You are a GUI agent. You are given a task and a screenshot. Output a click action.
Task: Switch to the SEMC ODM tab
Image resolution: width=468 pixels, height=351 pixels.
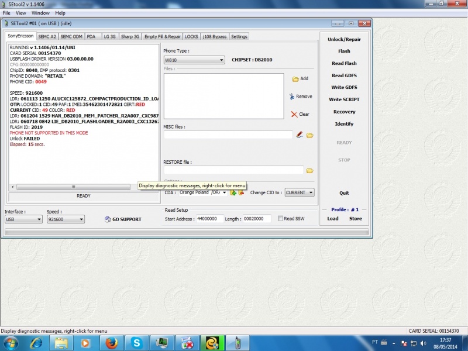pyautogui.click(x=71, y=36)
